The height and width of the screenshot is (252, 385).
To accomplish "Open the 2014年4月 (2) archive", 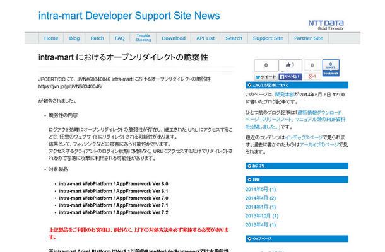I will [x=261, y=198].
